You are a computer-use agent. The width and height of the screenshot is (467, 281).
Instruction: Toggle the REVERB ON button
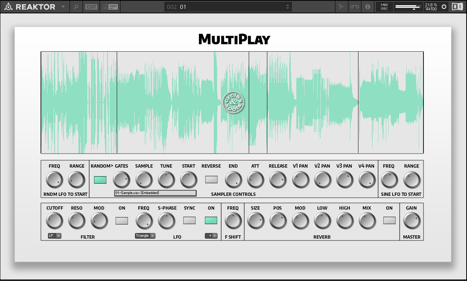[389, 220]
